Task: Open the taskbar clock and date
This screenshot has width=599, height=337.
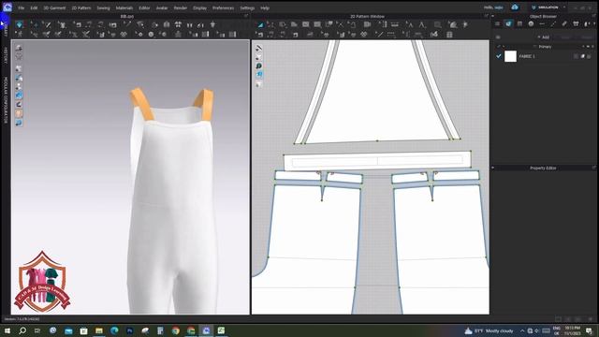Action: (572, 330)
